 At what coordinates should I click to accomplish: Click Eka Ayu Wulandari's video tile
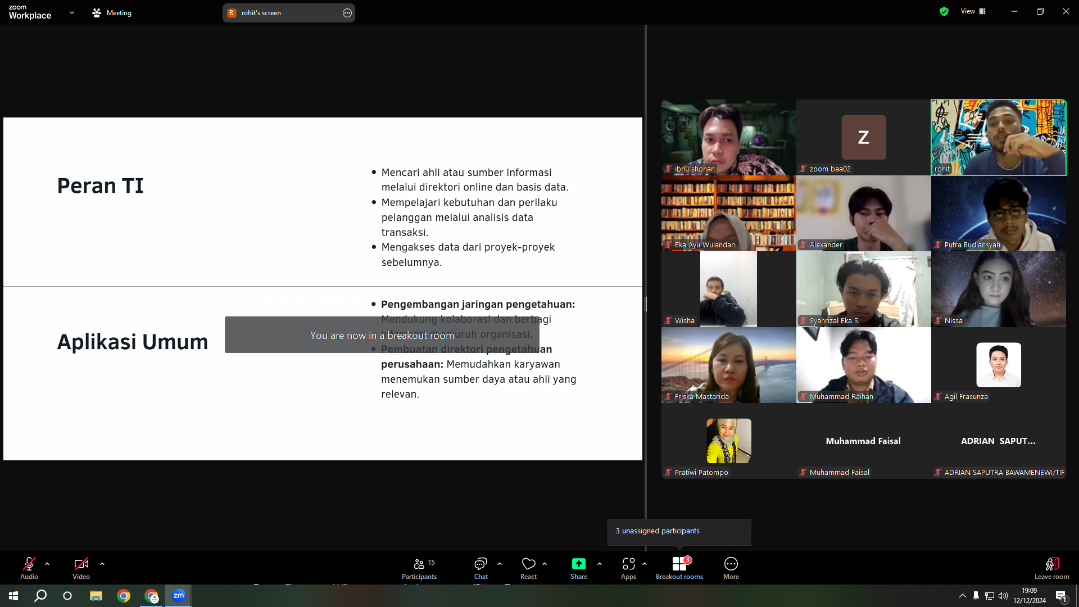[729, 214]
